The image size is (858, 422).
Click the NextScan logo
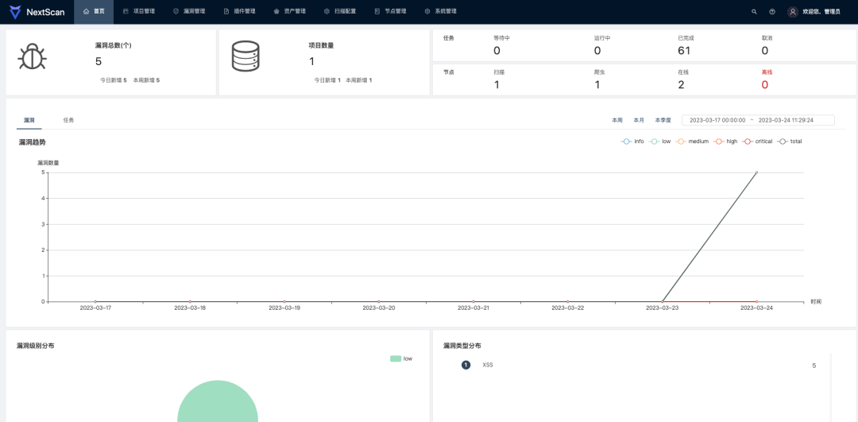37,11
